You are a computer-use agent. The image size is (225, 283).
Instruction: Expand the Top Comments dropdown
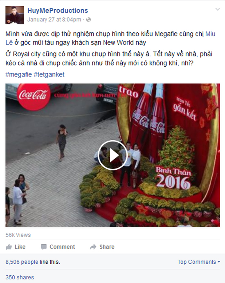coord(199,262)
